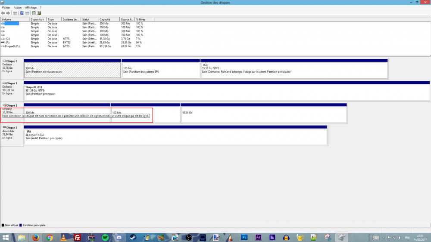Image resolution: width=431 pixels, height=242 pixels.
Task: Sort by the Volume column header
Action: (x=15, y=19)
